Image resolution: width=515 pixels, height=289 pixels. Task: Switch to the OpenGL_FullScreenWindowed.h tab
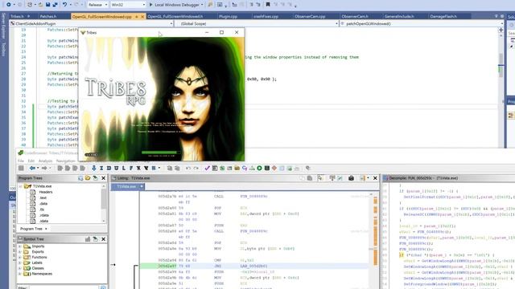pos(175,16)
